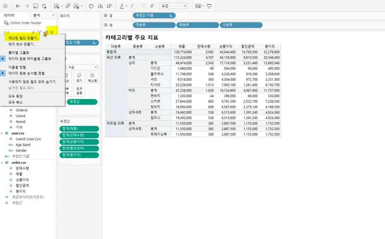385x239 pixels.
Task: Confirm 데이터 원본 순서별 정렬 is selected
Action: point(26,73)
